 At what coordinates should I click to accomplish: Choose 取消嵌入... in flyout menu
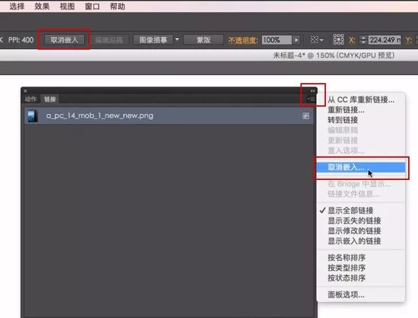[361, 167]
